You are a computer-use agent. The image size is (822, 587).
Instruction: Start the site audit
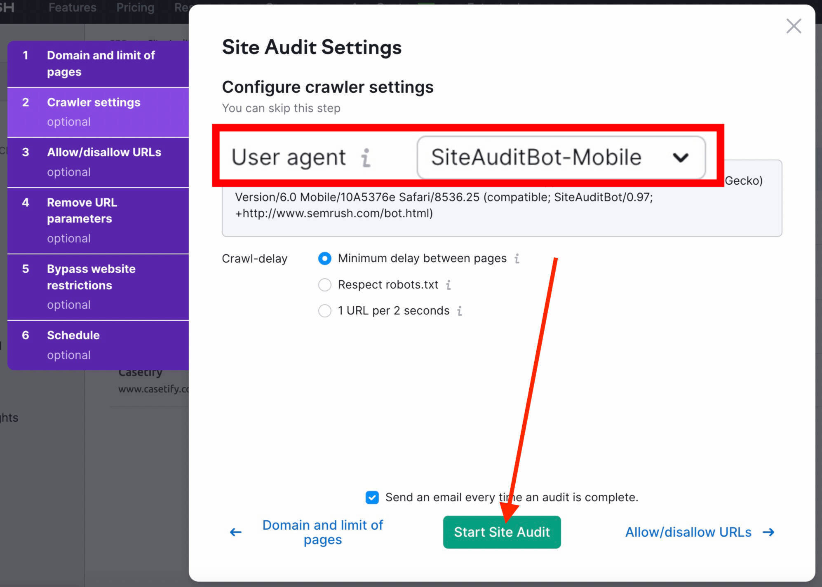(x=502, y=532)
